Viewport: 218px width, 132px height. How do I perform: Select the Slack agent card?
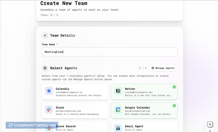click(75, 110)
